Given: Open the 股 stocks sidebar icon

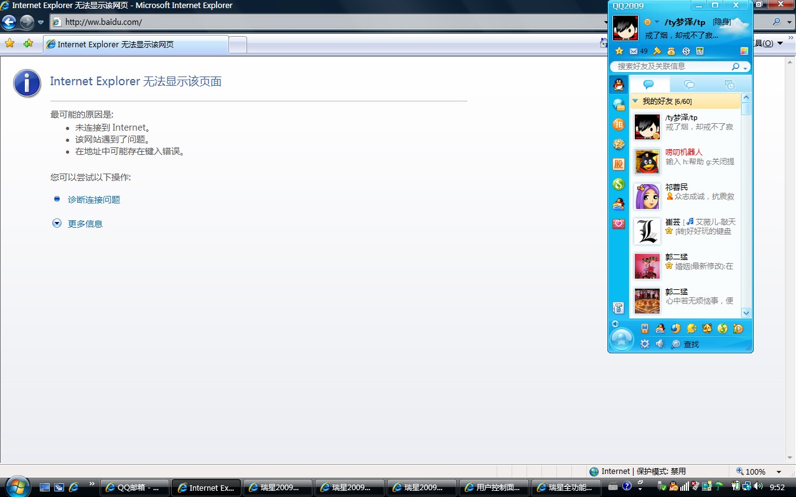Looking at the screenshot, I should [x=619, y=164].
